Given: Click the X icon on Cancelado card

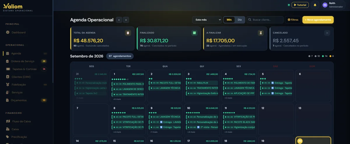Looking at the screenshot, I should coord(327,33).
